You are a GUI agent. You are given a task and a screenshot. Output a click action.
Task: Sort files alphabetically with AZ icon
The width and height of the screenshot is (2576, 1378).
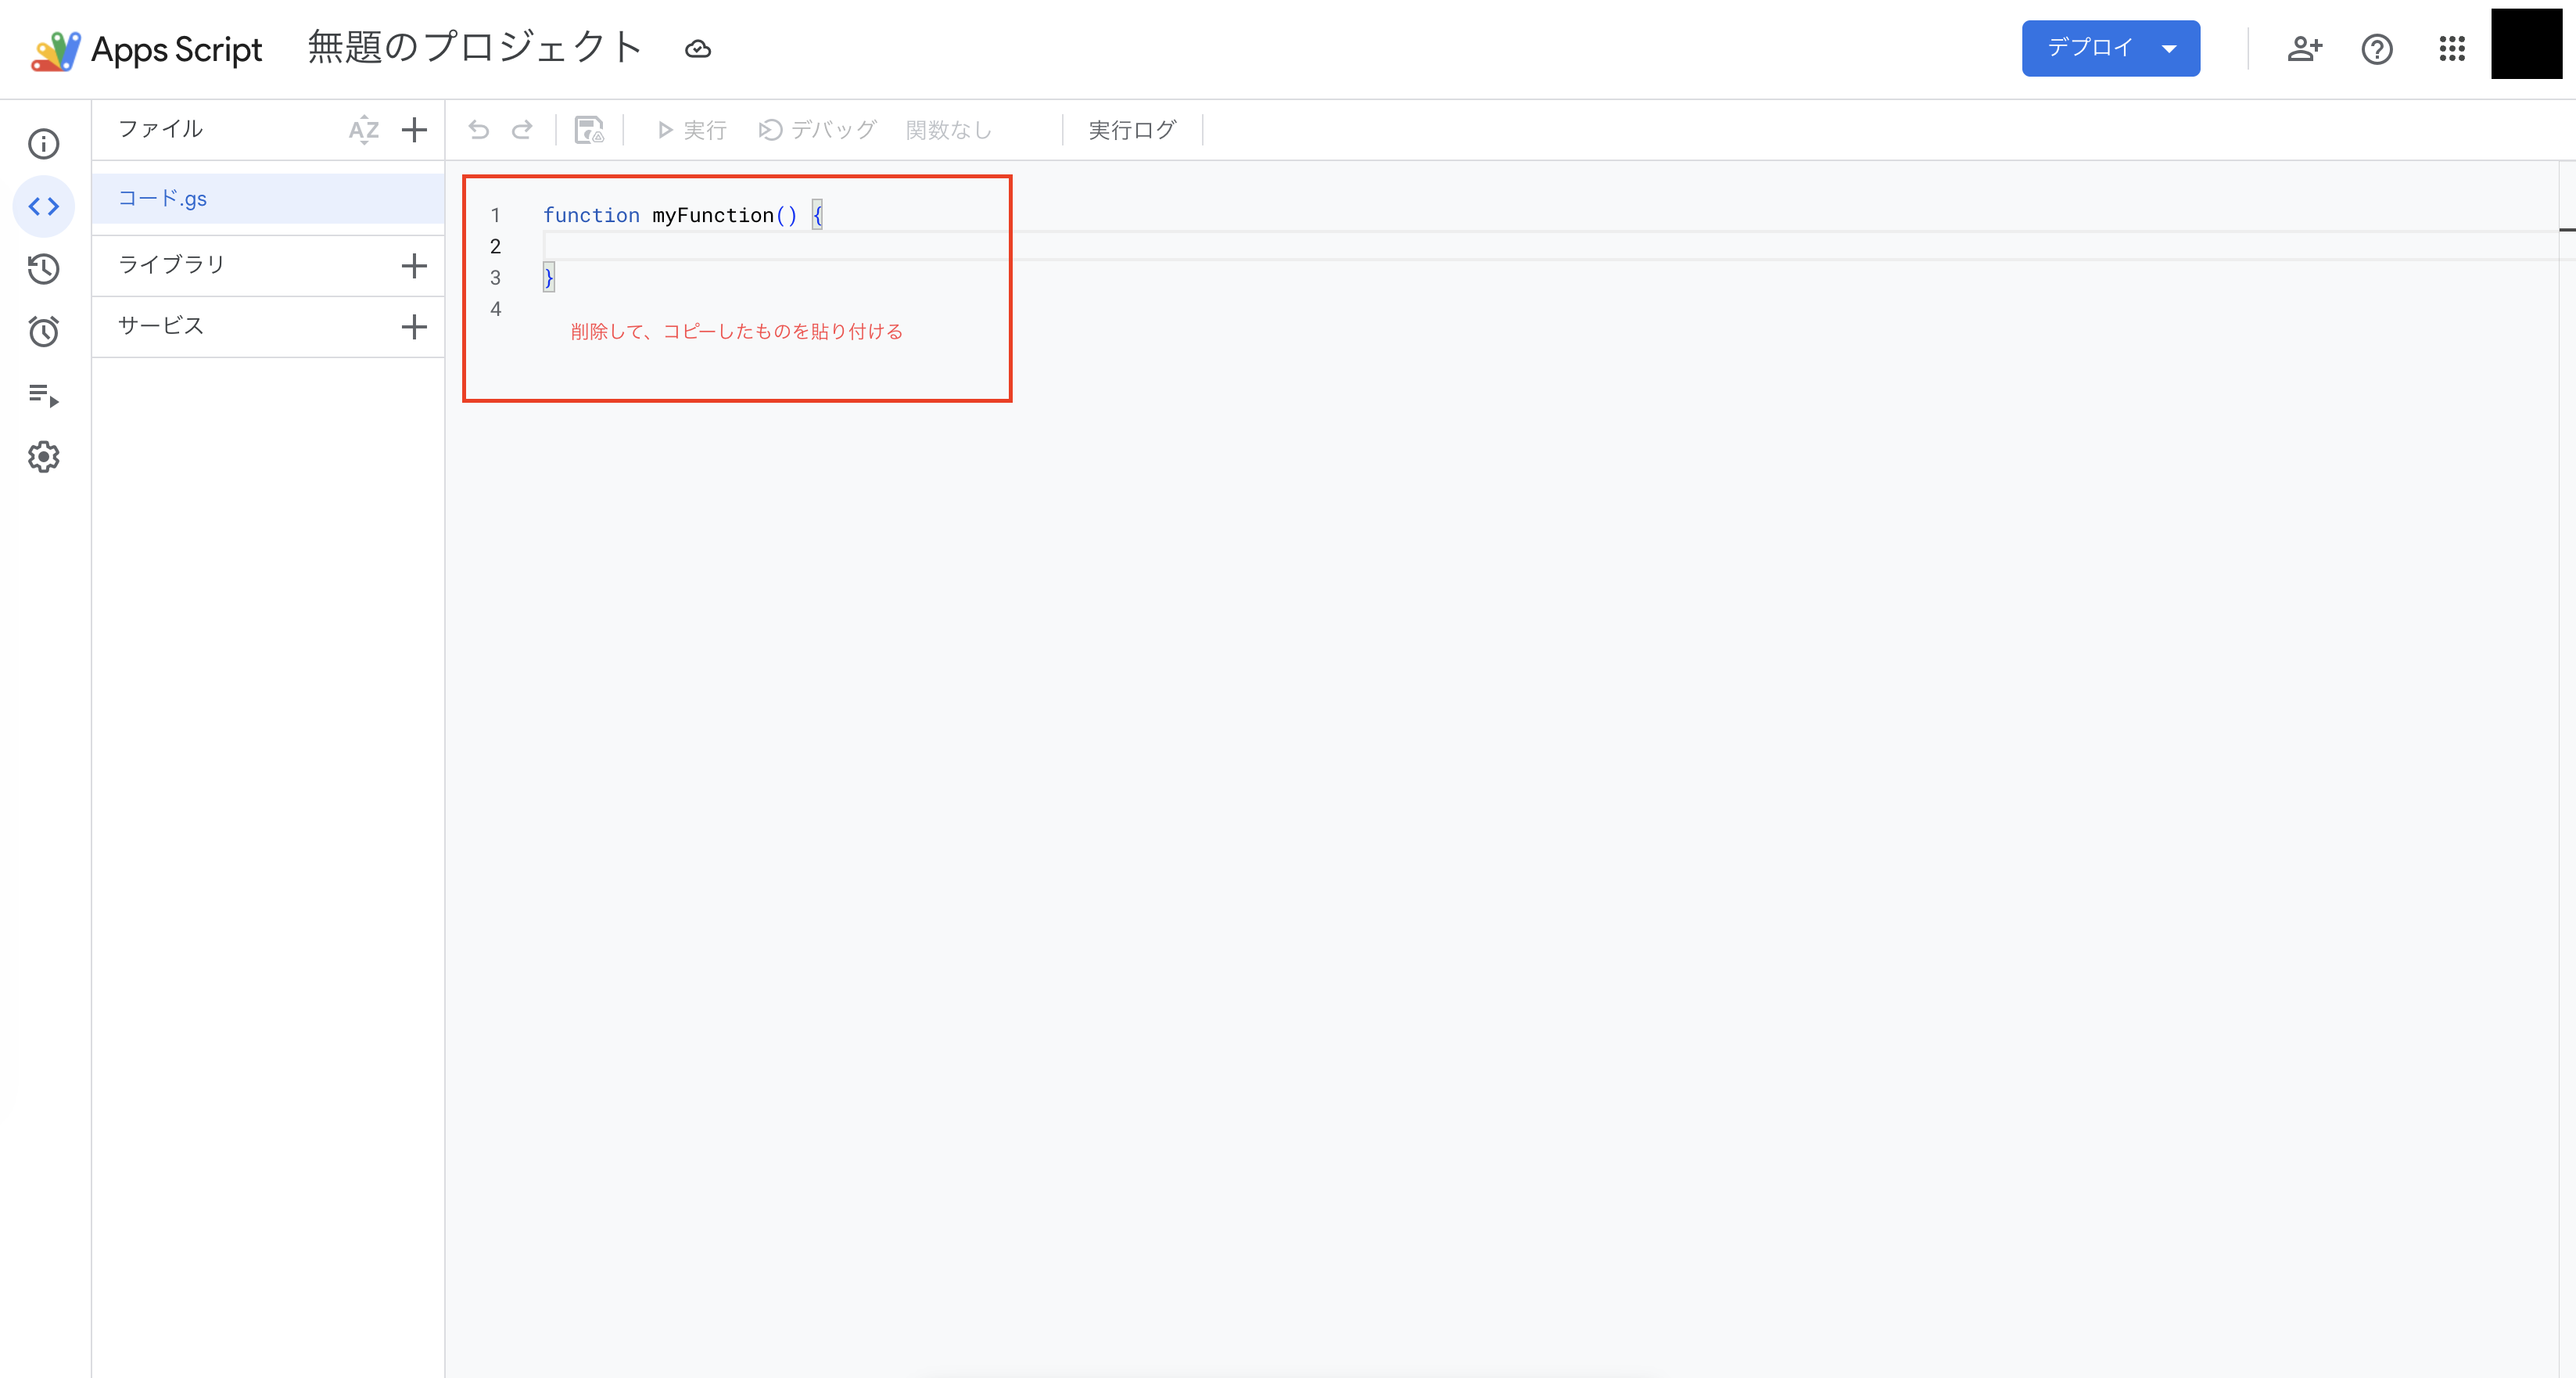[364, 129]
